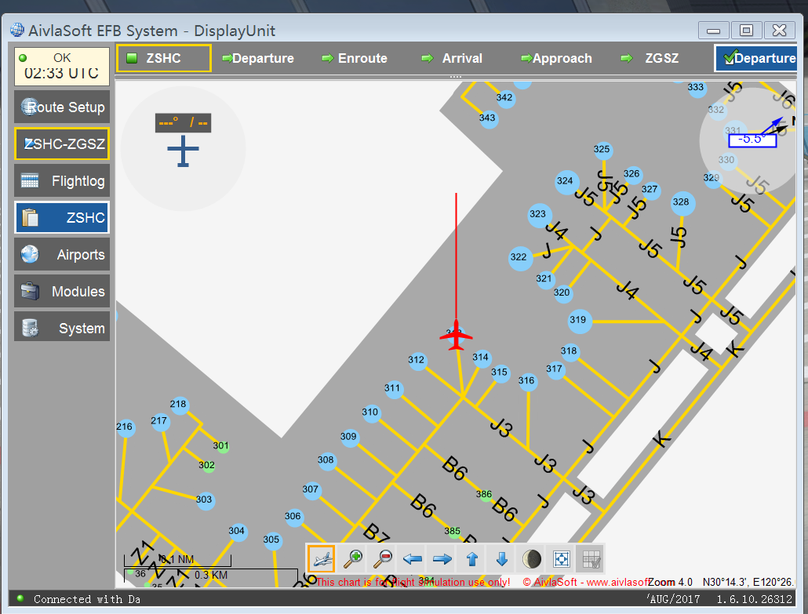The width and height of the screenshot is (808, 614).
Task: Zoom in with the plus magnifier
Action: coord(353,559)
